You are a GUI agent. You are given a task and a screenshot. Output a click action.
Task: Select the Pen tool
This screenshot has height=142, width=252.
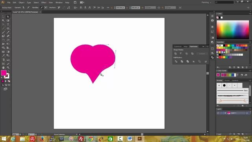tap(3, 24)
